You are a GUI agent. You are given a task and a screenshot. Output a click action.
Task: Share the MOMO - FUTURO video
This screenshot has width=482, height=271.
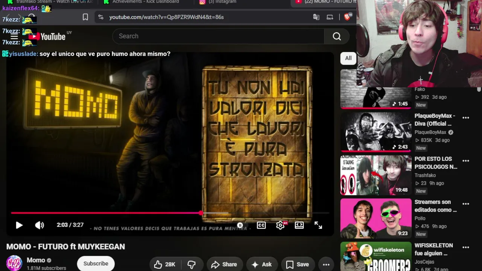(x=224, y=264)
